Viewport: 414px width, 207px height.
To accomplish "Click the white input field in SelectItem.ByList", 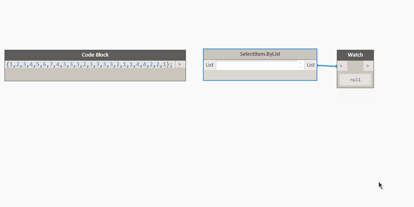I will [257, 66].
